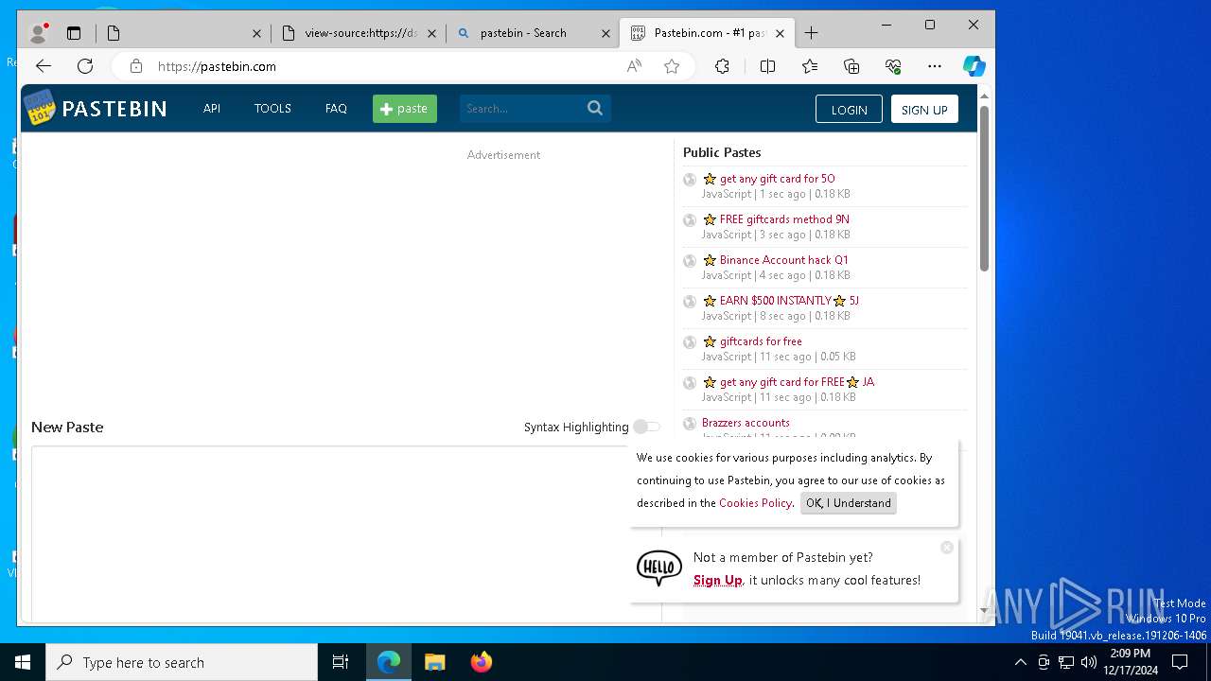Open the browser profile icon

click(x=39, y=33)
